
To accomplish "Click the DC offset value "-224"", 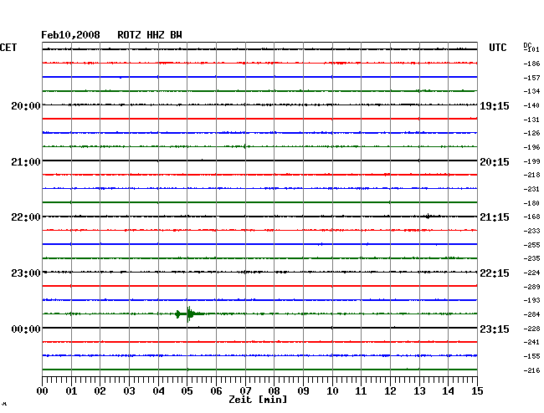I will (531, 273).
